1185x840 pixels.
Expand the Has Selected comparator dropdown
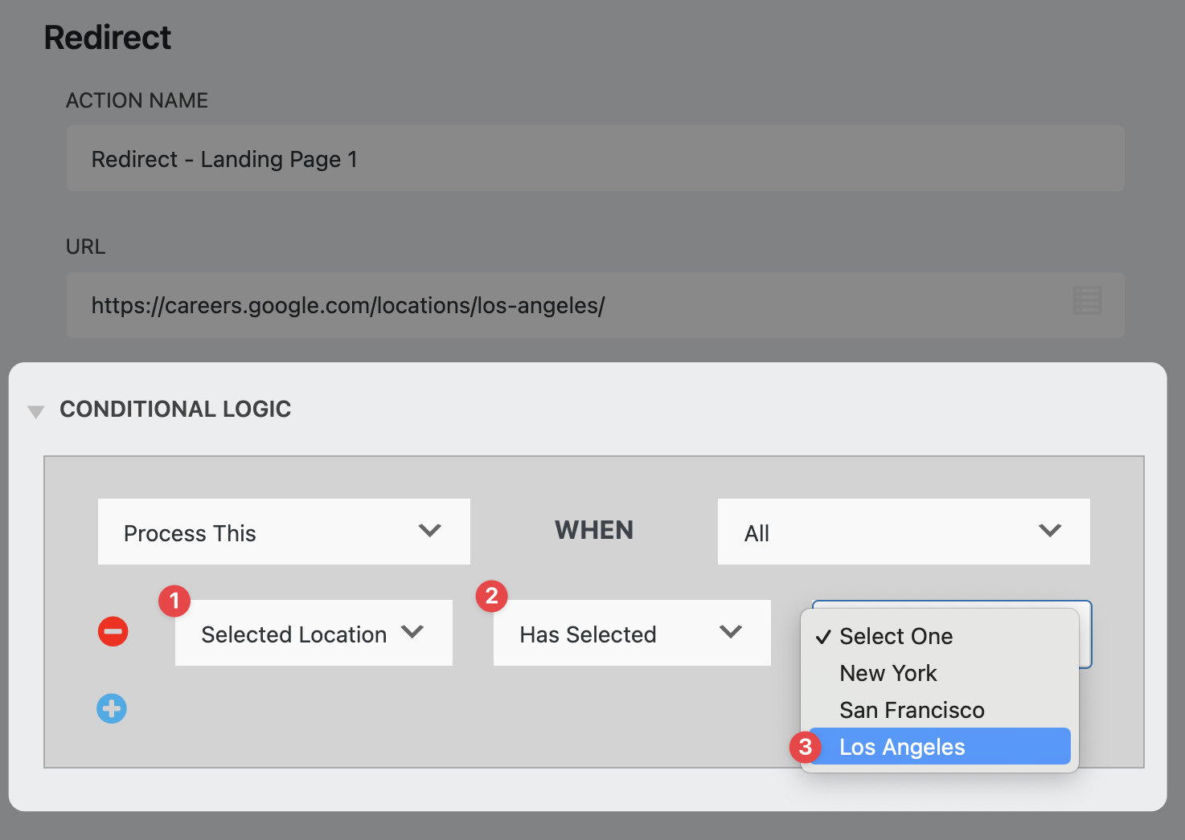coord(631,633)
